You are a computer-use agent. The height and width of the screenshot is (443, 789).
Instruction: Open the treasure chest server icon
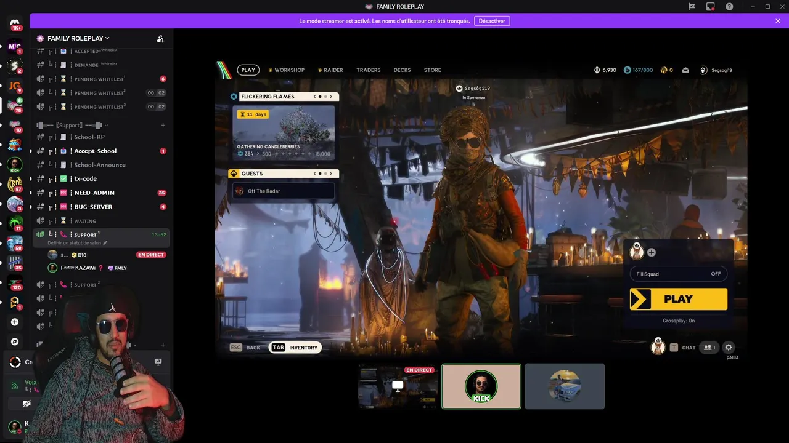coord(15,145)
